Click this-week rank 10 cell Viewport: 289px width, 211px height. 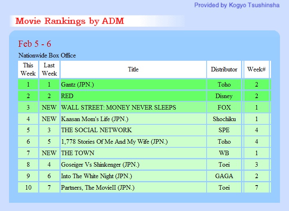(x=28, y=188)
